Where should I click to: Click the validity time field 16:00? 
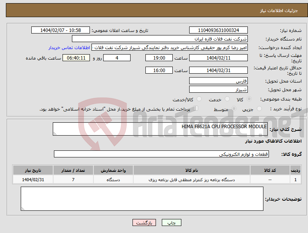click(159, 70)
